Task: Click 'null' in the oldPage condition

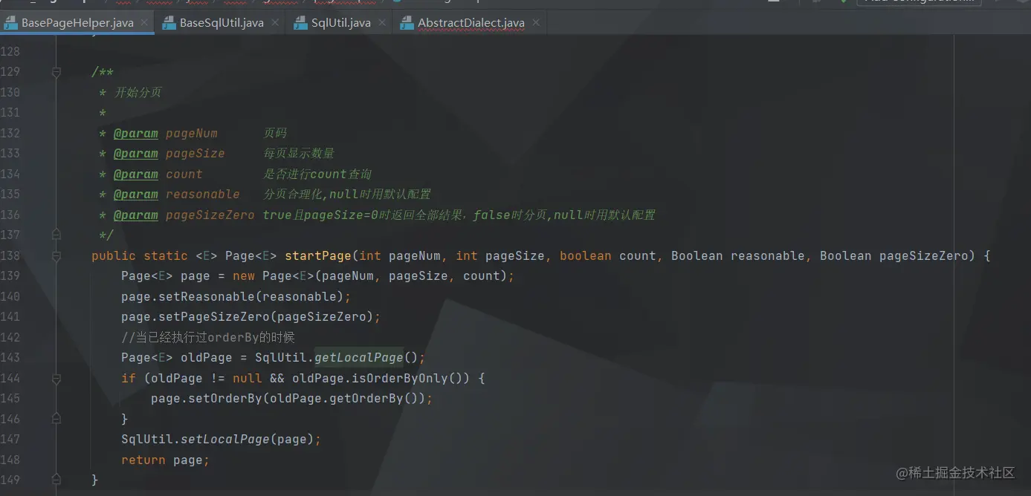Action: [x=248, y=378]
